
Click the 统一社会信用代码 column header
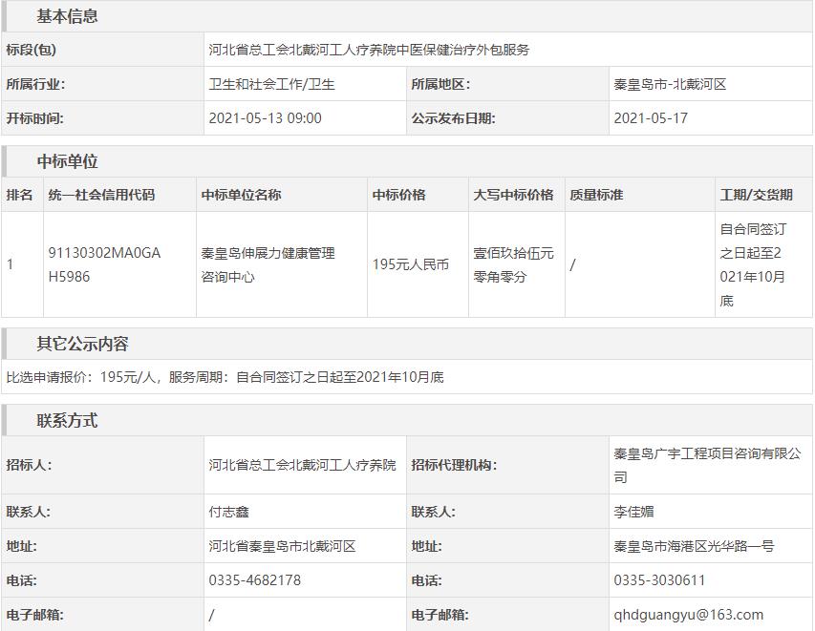coord(101,195)
